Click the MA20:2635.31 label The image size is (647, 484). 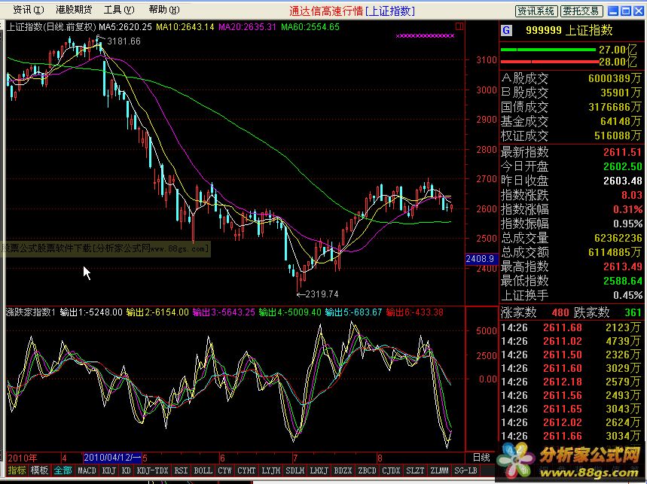coord(247,27)
